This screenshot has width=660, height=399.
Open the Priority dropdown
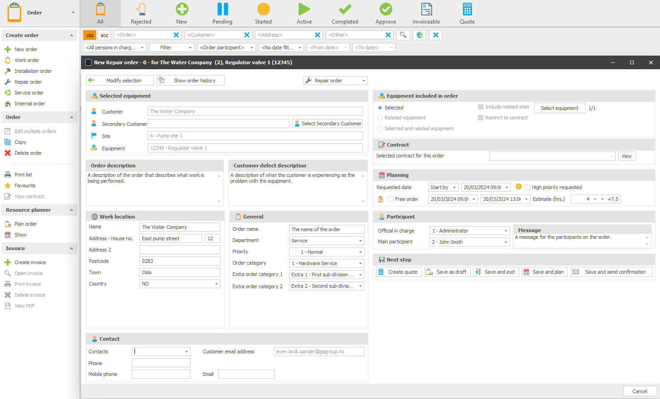[x=327, y=252]
